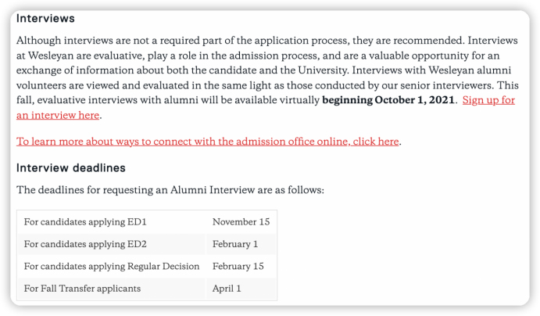Click the February 1 deadline cell
The width and height of the screenshot is (540, 316).
click(x=235, y=244)
